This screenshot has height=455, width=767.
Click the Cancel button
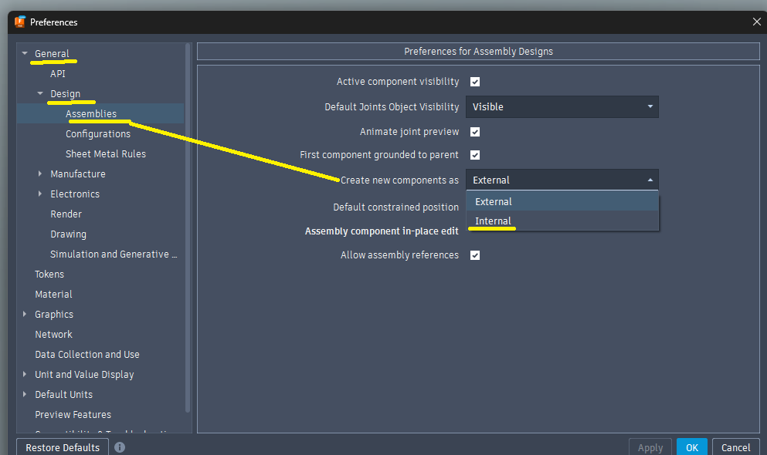click(x=735, y=447)
